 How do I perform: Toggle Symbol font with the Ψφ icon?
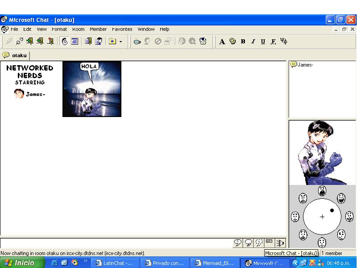coord(284,41)
